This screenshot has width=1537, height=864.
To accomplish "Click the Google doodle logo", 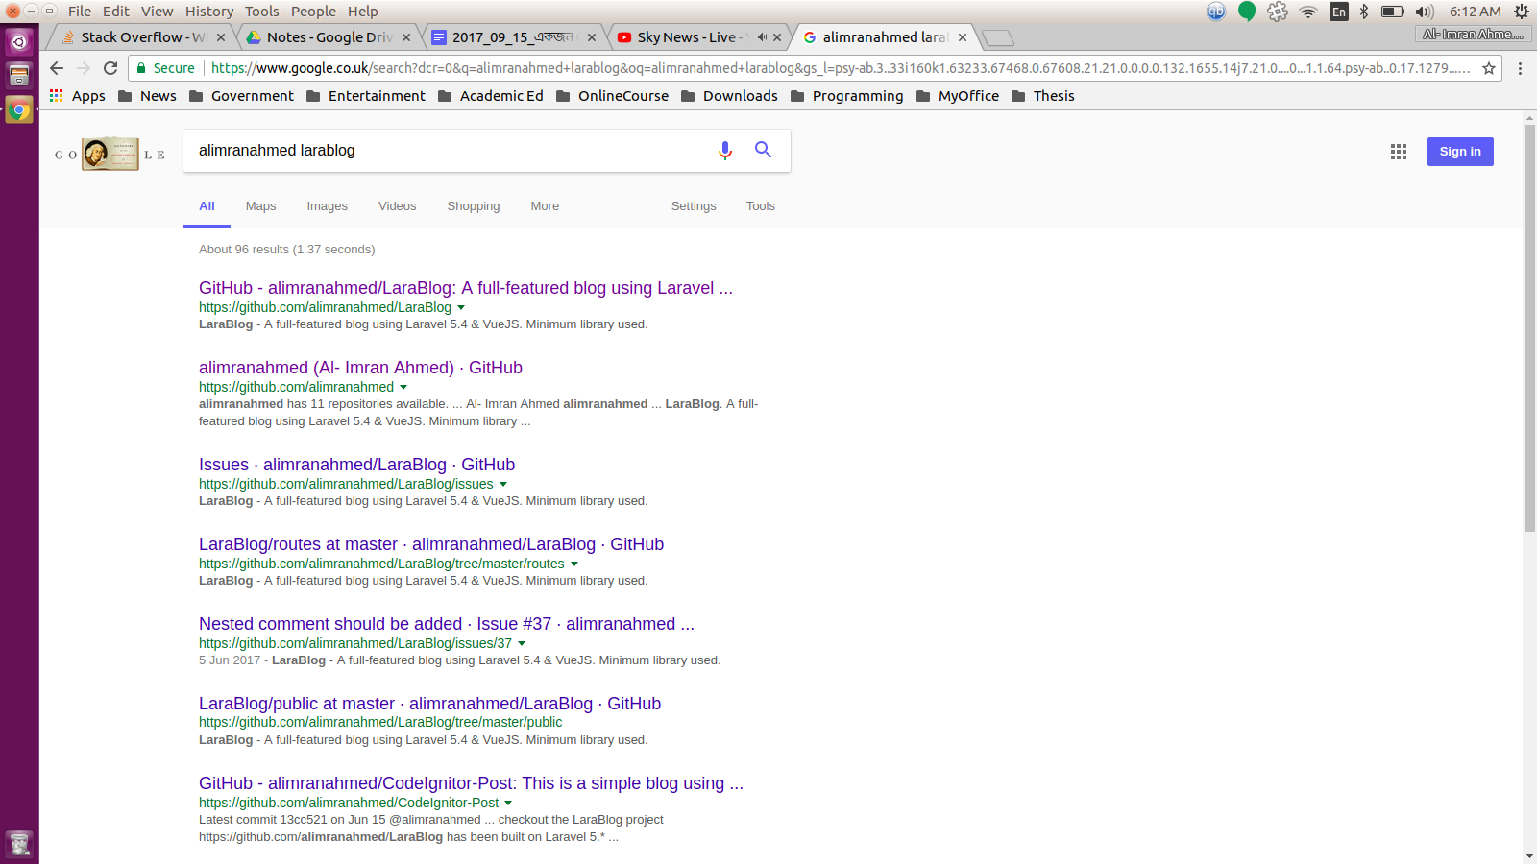I will pyautogui.click(x=110, y=154).
